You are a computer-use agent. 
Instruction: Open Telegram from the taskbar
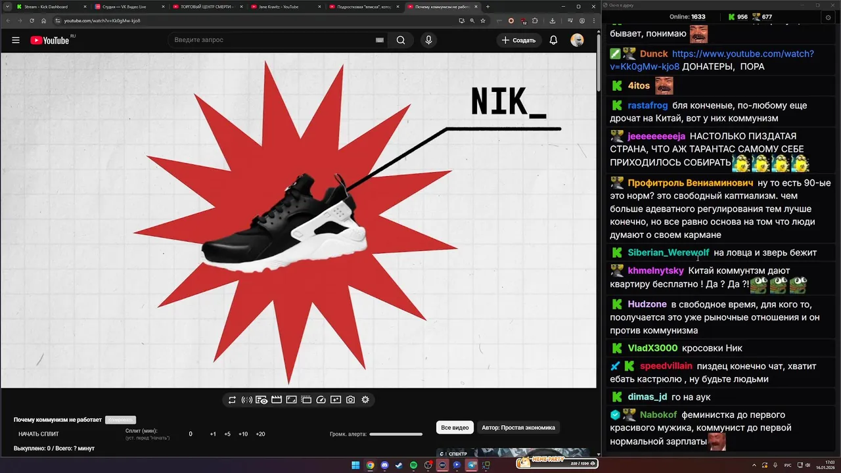pos(471,465)
